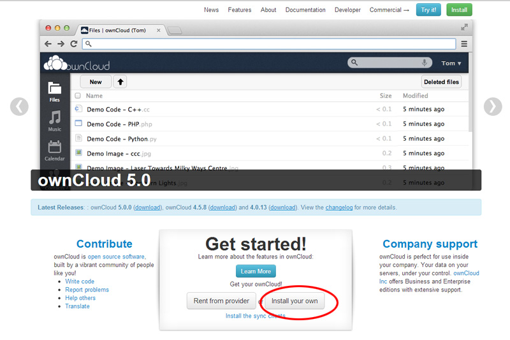Open the Developer menu item
510x340 pixels.
pyautogui.click(x=347, y=10)
